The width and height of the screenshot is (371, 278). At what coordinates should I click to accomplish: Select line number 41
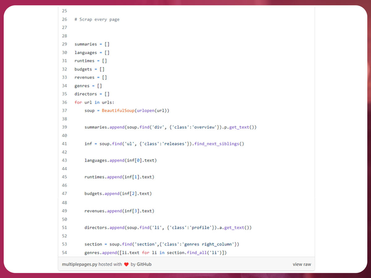64,144
